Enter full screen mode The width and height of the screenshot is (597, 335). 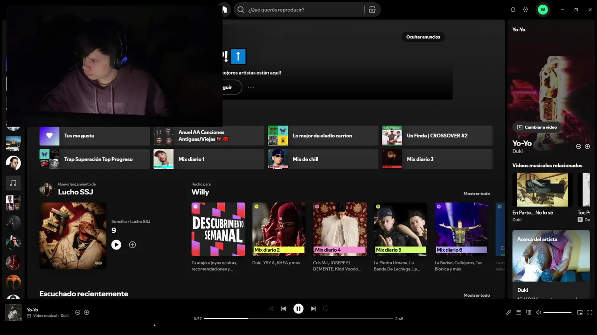[590, 312]
